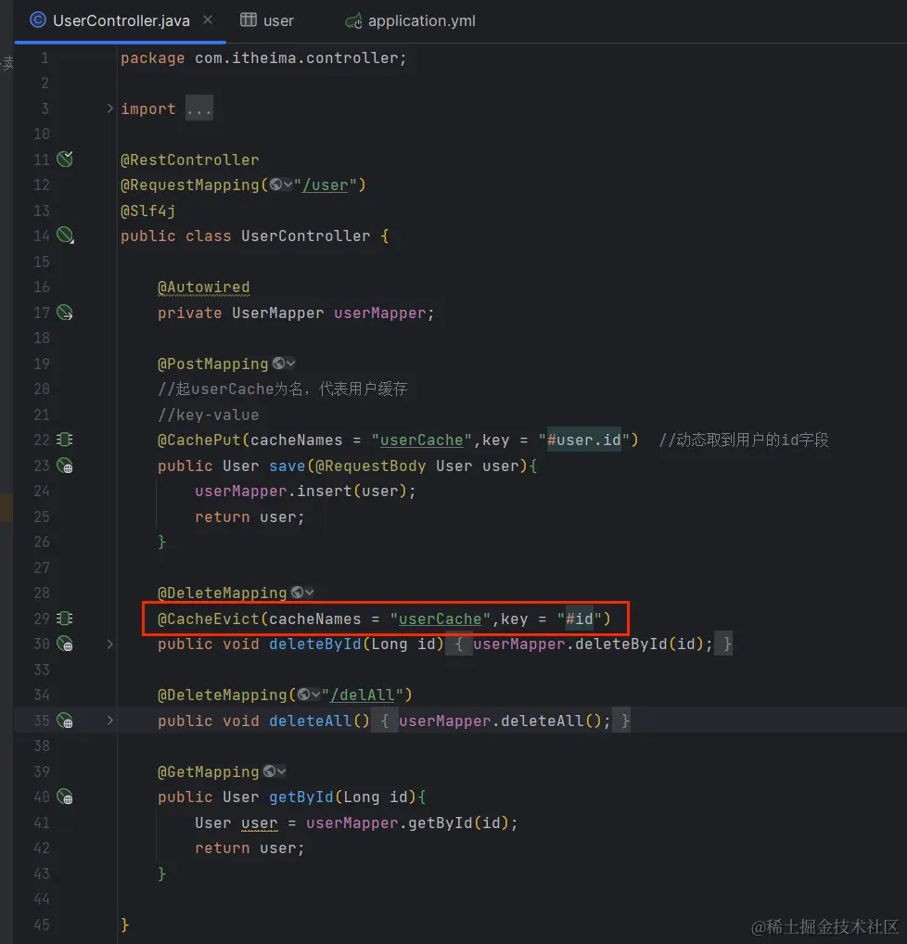Click the UserController class name
Screen dimensions: 907x944
306,236
